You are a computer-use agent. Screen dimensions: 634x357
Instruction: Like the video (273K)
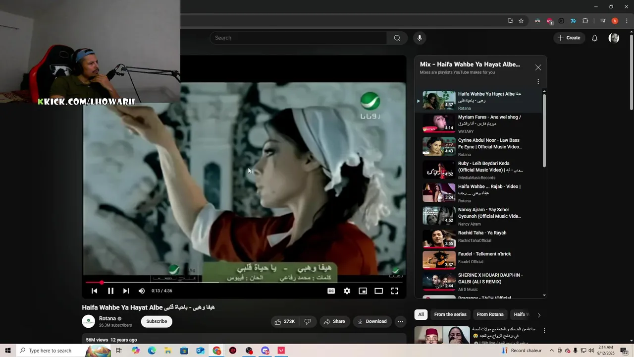coord(284,321)
